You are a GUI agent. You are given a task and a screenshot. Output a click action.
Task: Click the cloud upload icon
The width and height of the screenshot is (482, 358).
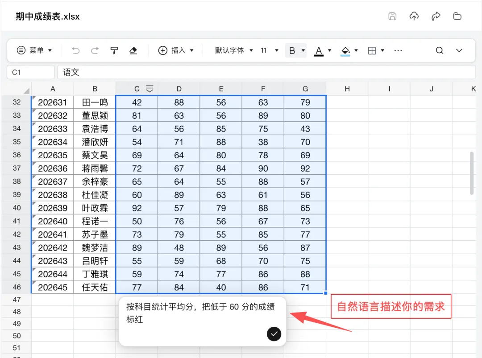414,16
